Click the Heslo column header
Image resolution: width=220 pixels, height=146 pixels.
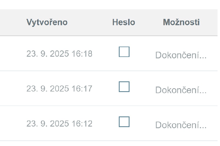pyautogui.click(x=123, y=22)
